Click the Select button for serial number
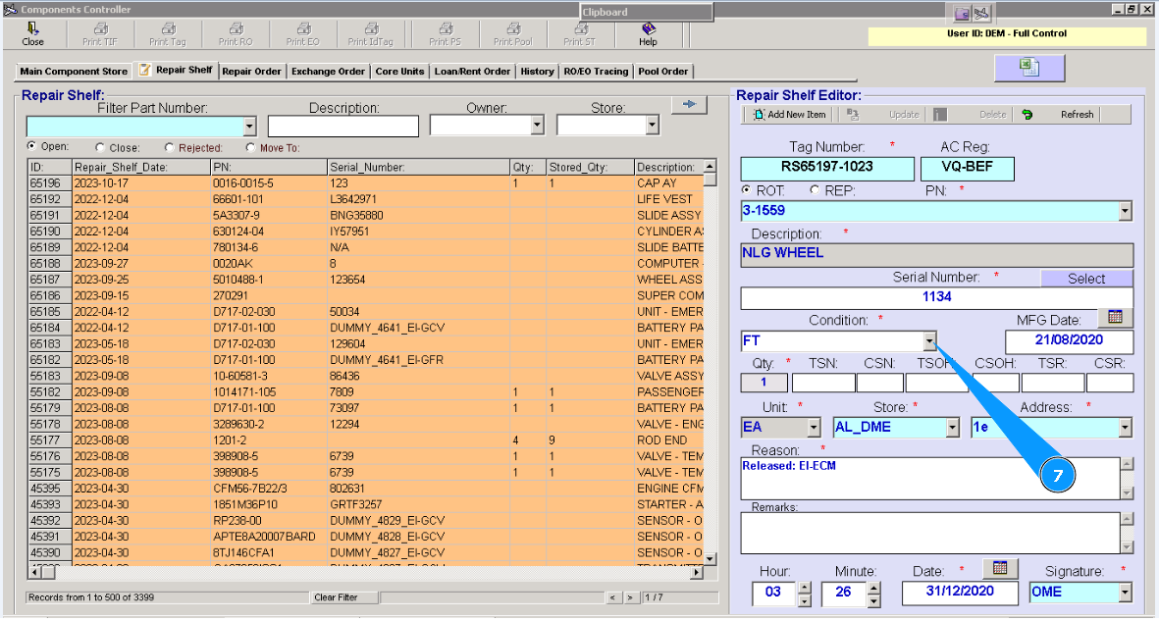Screen dimensions: 1159x621 pos(1086,279)
